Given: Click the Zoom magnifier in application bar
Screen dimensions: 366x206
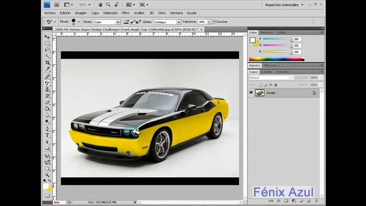Looking at the screenshot, I should pyautogui.click(x=108, y=5).
